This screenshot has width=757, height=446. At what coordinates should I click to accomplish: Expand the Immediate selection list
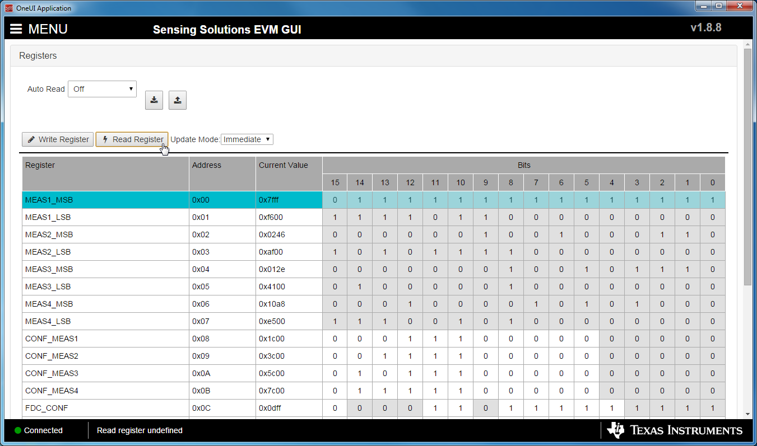click(x=247, y=139)
